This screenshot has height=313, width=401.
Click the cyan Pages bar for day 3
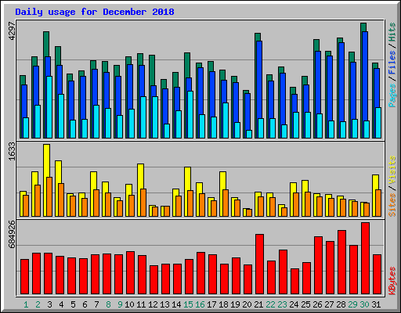coord(49,107)
